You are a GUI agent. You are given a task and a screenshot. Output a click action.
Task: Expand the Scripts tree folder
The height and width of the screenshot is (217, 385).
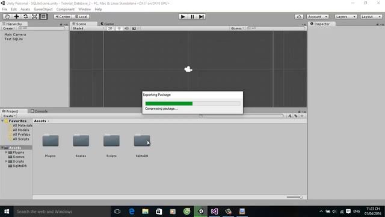click(6, 162)
